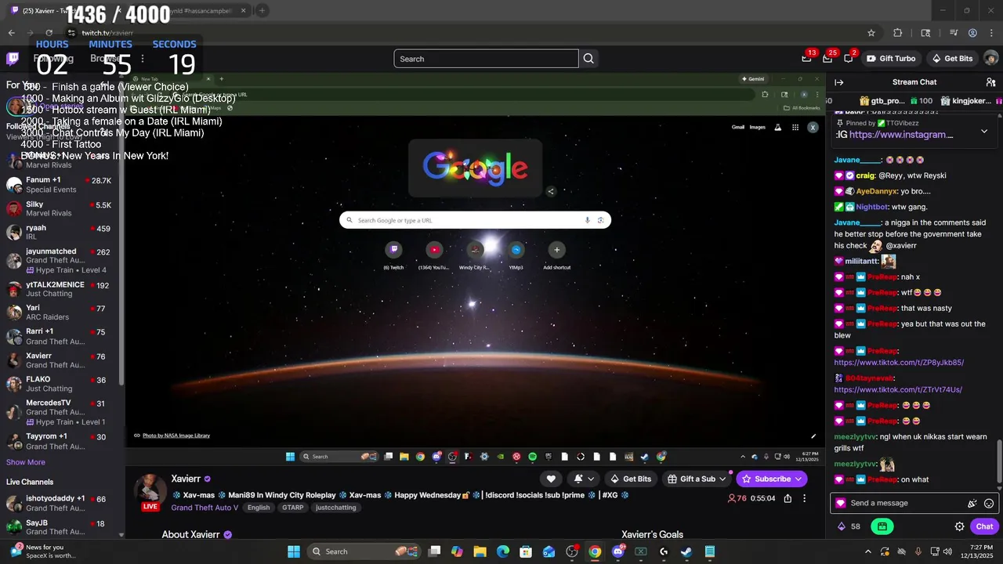This screenshot has width=1003, height=564.
Task: Open a new Chrome tab with plus
Action: 262,10
